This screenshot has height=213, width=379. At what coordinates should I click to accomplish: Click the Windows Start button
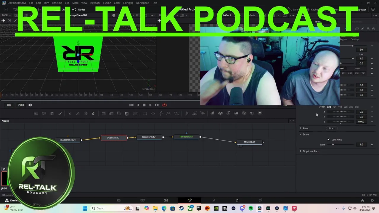point(85,208)
